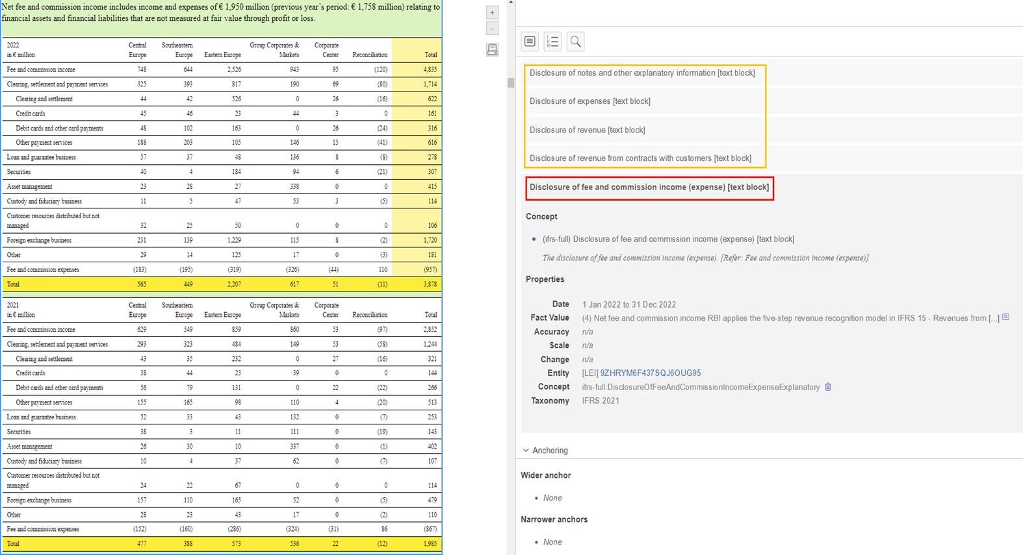This screenshot has width=1023, height=555.
Task: Open the magnifier search icon
Action: point(575,42)
